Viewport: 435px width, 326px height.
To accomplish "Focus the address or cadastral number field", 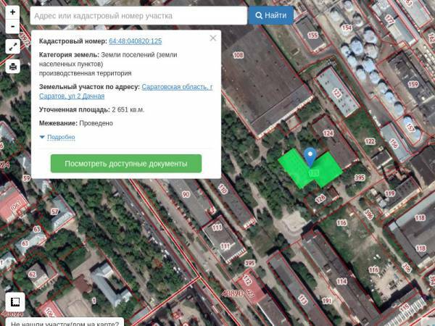I will tap(138, 15).
